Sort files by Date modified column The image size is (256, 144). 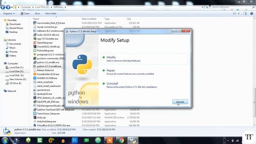pyautogui.click(x=89, y=19)
